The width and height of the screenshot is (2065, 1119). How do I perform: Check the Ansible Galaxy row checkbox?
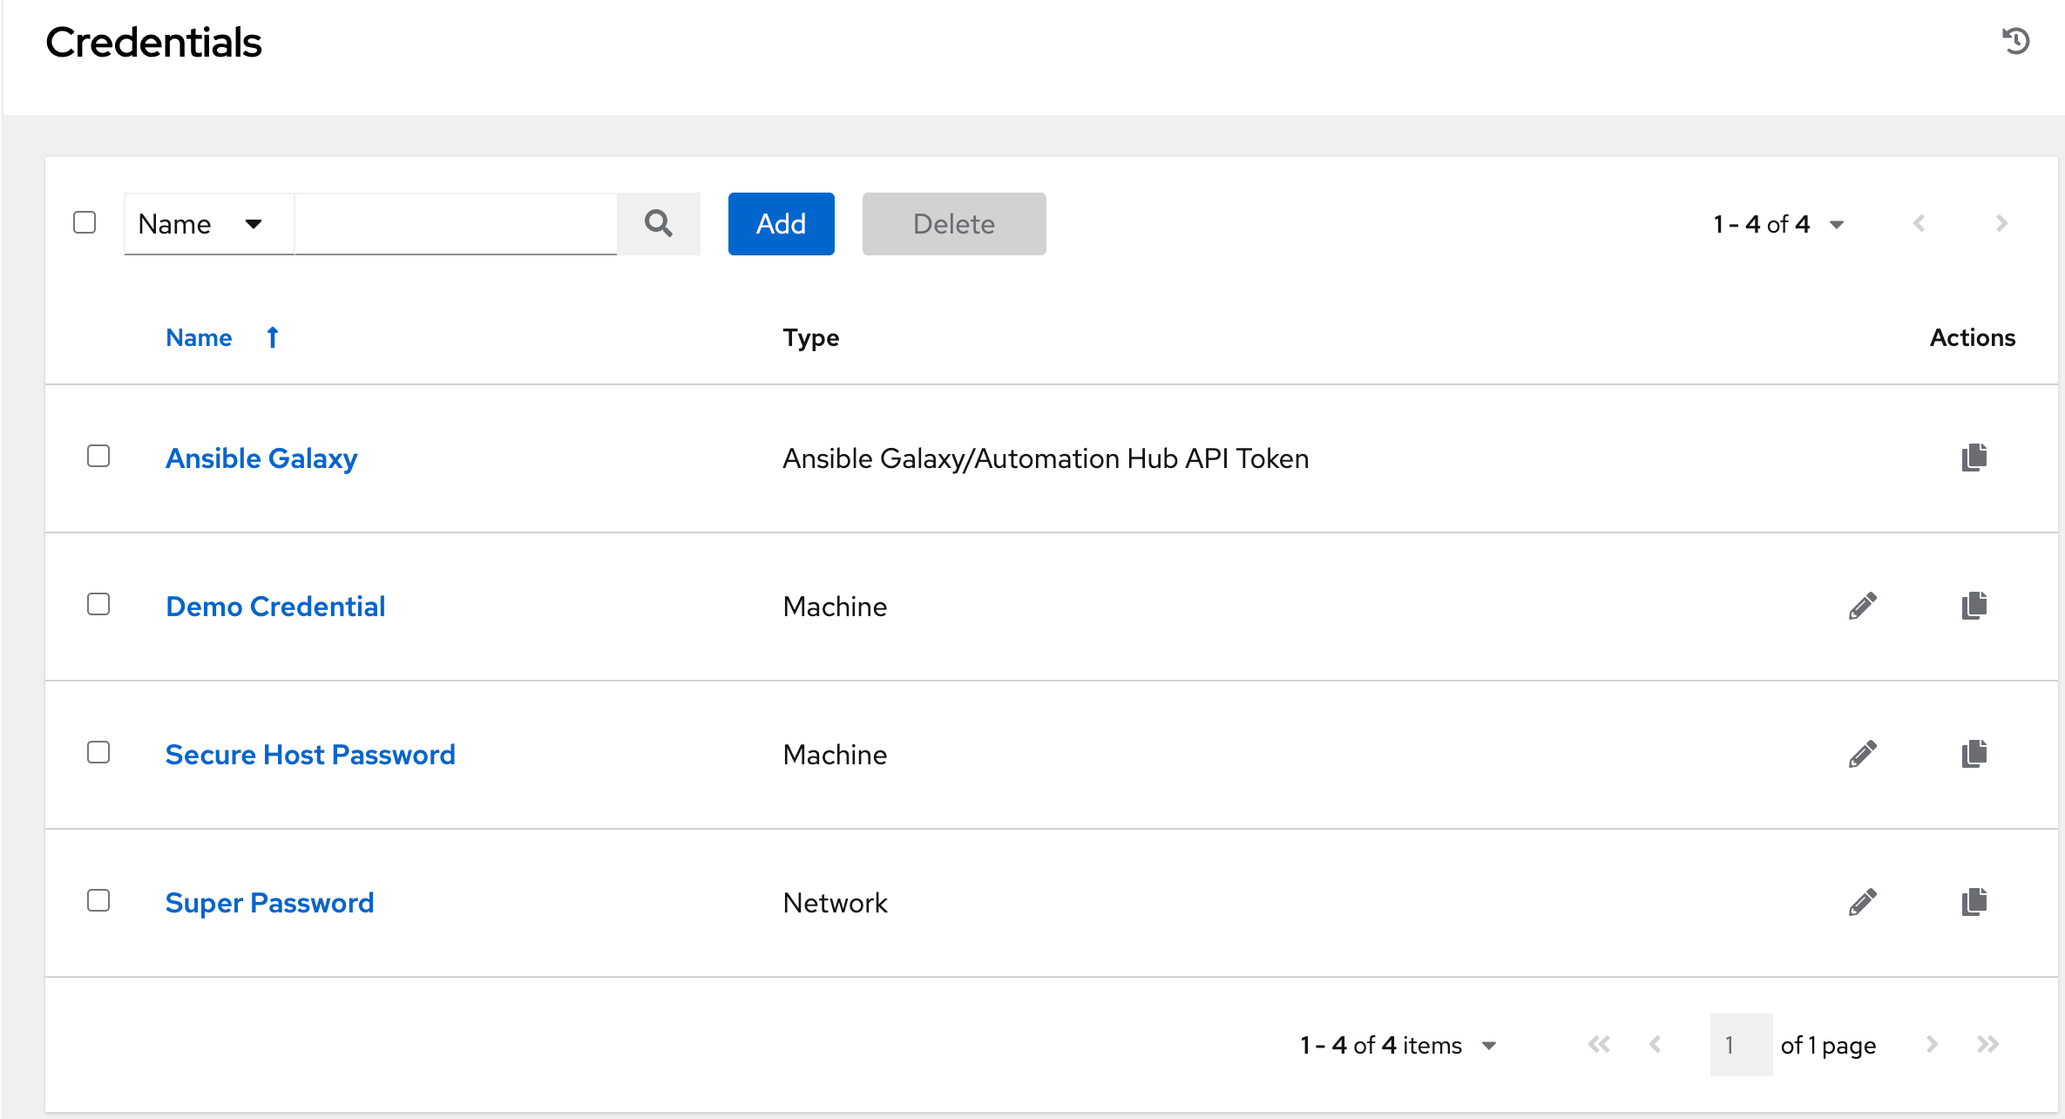click(x=98, y=456)
